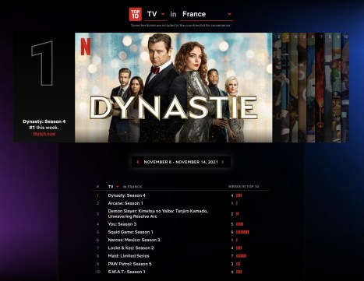Select poster strip number 5

point(302,87)
